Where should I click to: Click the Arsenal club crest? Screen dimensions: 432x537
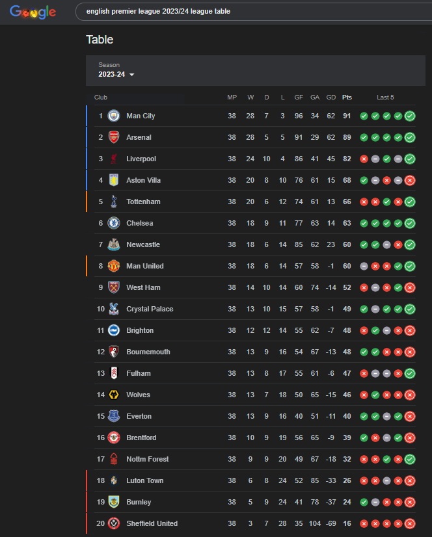(114, 137)
